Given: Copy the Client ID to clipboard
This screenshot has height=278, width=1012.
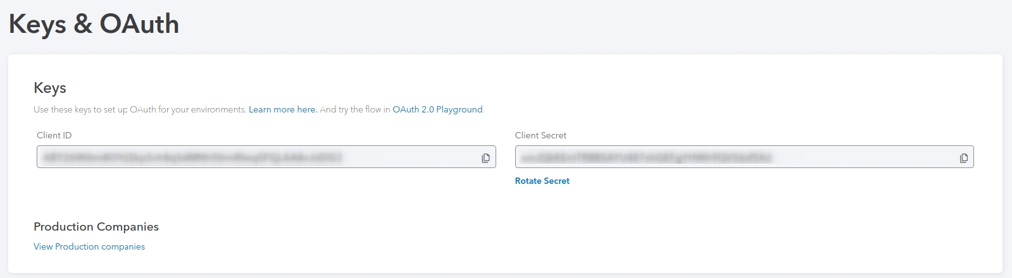Looking at the screenshot, I should (485, 158).
